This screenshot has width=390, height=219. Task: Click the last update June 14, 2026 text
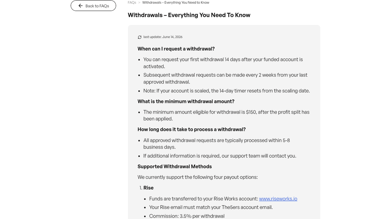pyautogui.click(x=163, y=37)
